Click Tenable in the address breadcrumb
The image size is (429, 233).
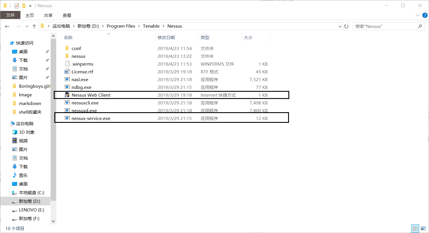tap(151, 26)
